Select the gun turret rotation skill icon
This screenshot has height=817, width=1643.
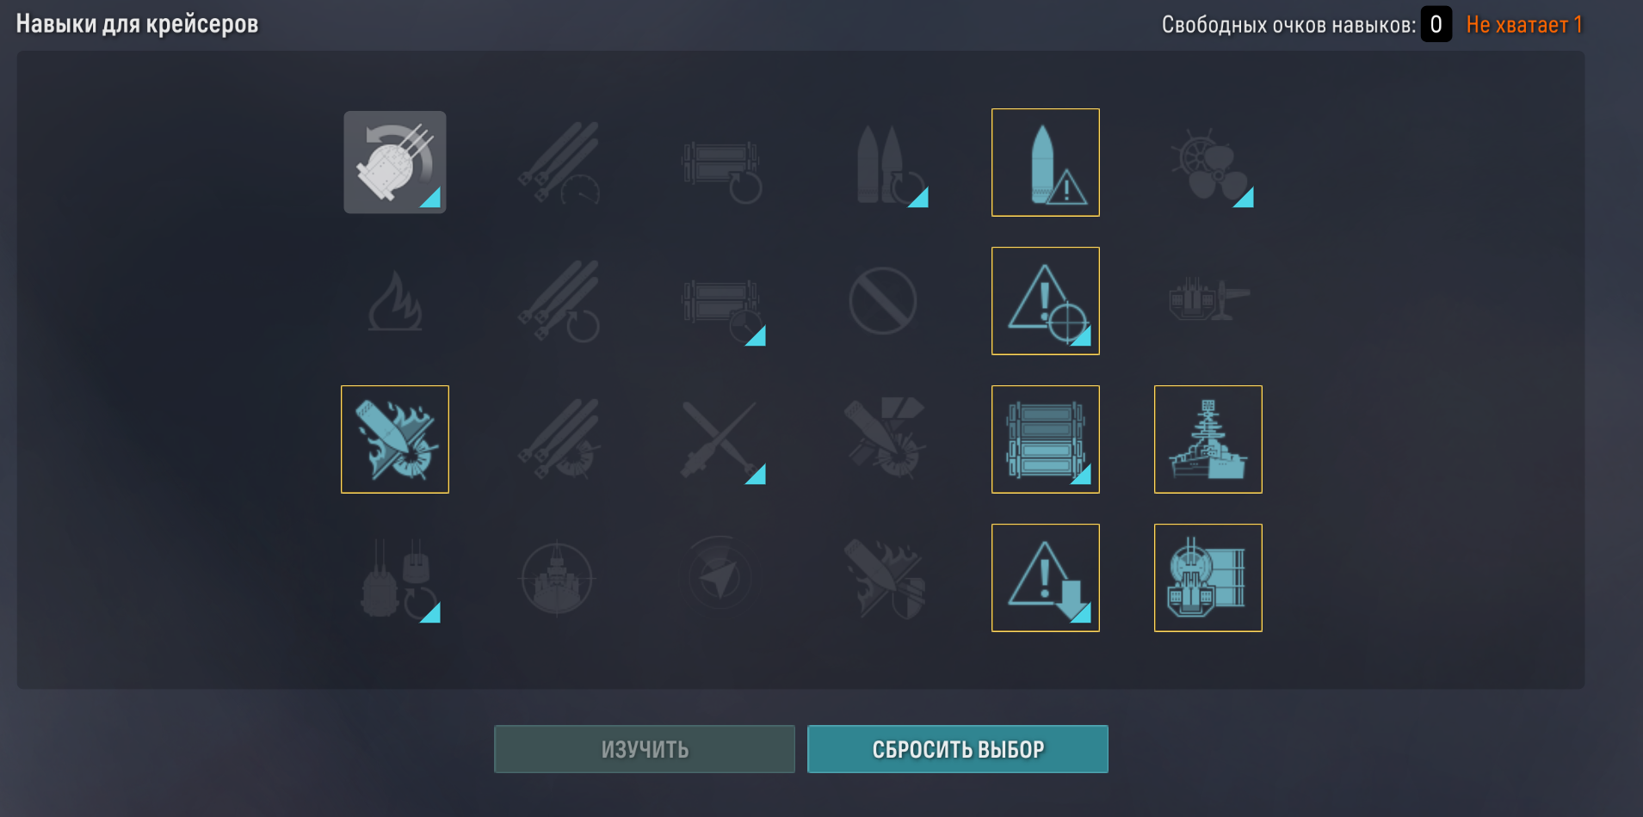395,163
